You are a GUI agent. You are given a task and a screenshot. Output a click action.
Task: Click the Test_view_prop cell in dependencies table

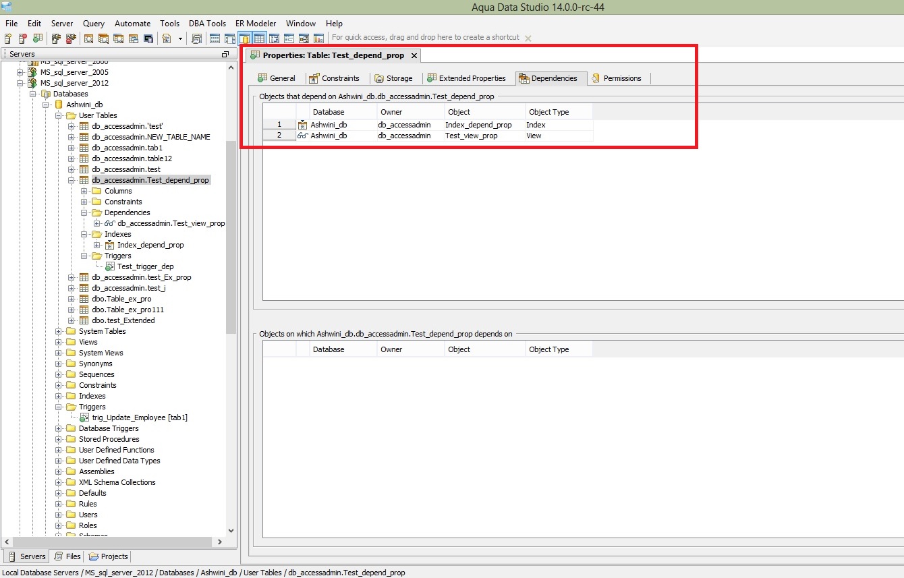tap(485, 136)
